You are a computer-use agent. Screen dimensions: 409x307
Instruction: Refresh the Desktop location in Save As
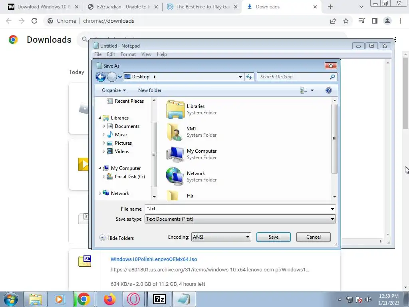[249, 77]
